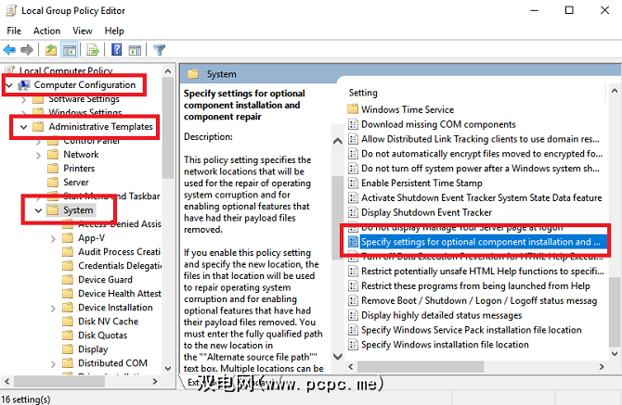Click the Windows Time Service folder icon
Image resolution: width=622 pixels, height=405 pixels.
pos(352,109)
